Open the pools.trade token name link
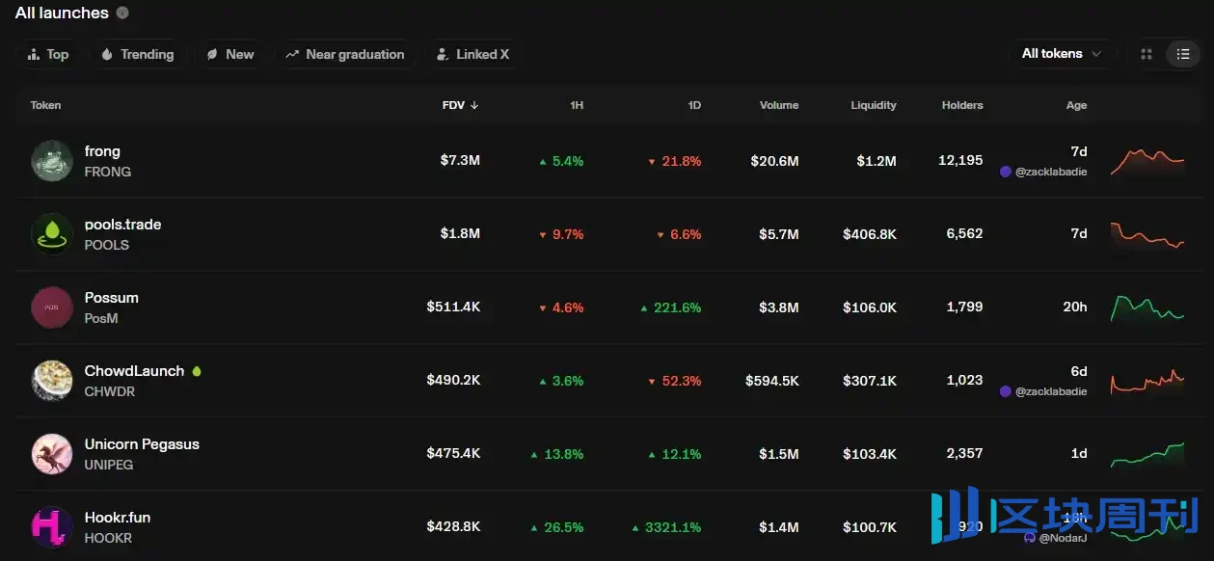 (122, 225)
